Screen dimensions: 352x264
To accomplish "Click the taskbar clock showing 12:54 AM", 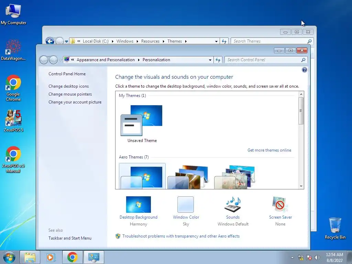I will coord(334,257).
